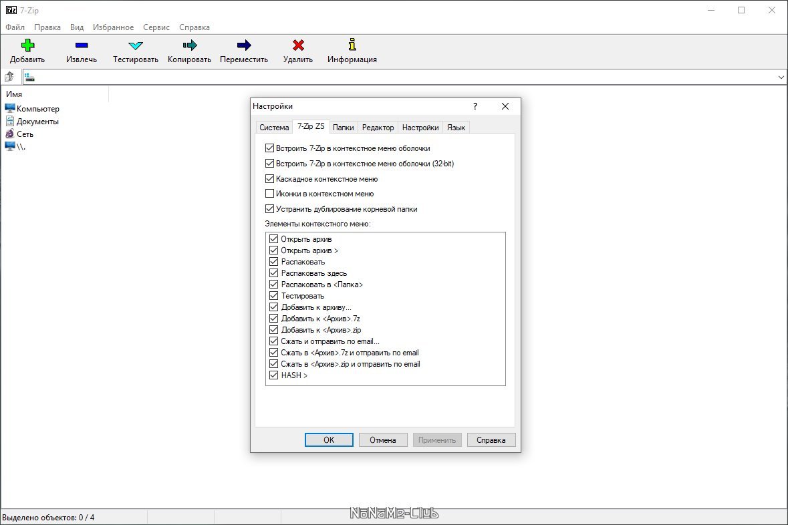Click the Отмена button
The width and height of the screenshot is (788, 525).
383,440
